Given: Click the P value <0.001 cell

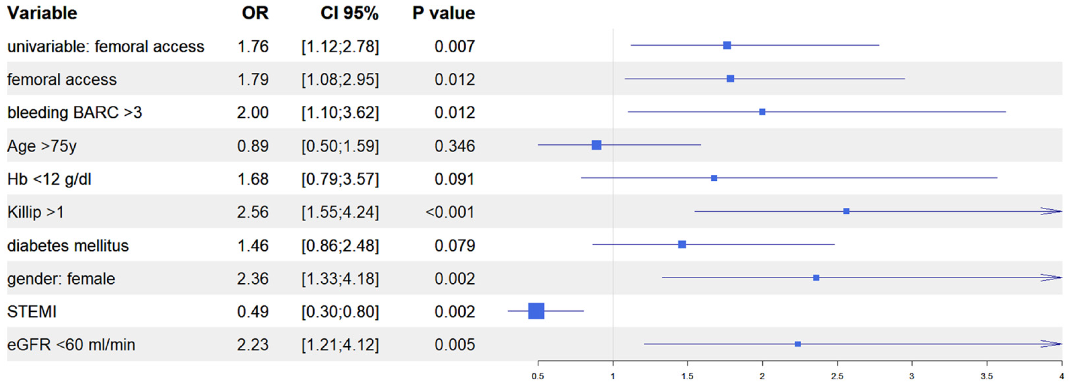Looking at the screenshot, I should [450, 212].
